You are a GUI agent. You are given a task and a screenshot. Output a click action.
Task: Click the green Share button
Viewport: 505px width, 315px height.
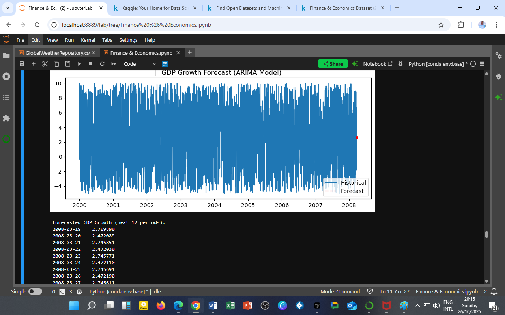tap(333, 64)
